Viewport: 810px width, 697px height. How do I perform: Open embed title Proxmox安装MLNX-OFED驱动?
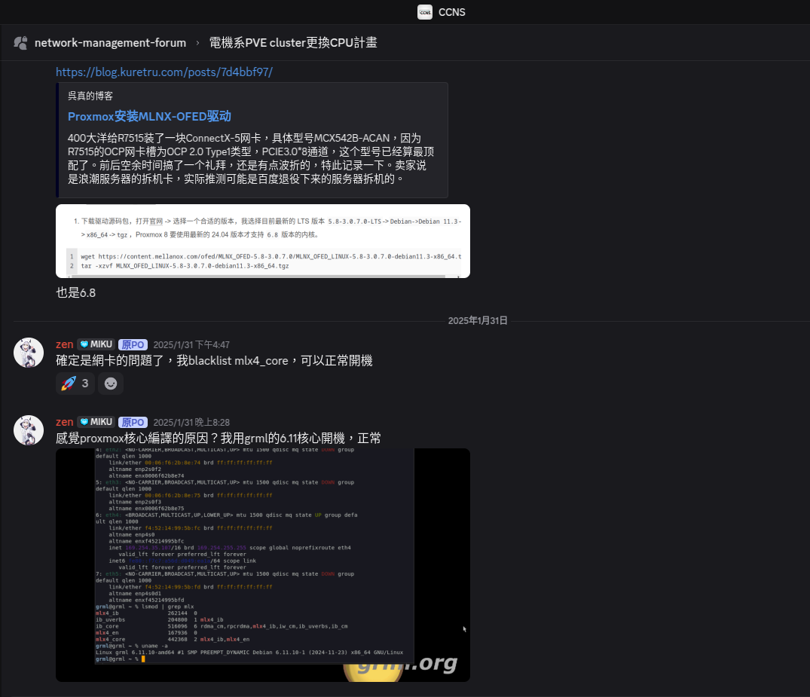149,116
